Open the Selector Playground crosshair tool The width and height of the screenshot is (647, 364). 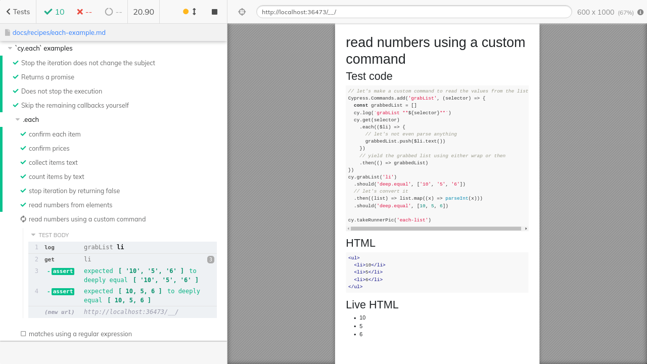[242, 11]
